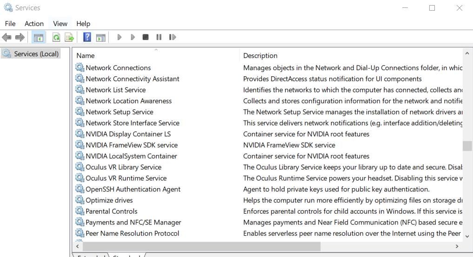Open the Action menu
Screen dimensions: 473x257
click(x=34, y=24)
